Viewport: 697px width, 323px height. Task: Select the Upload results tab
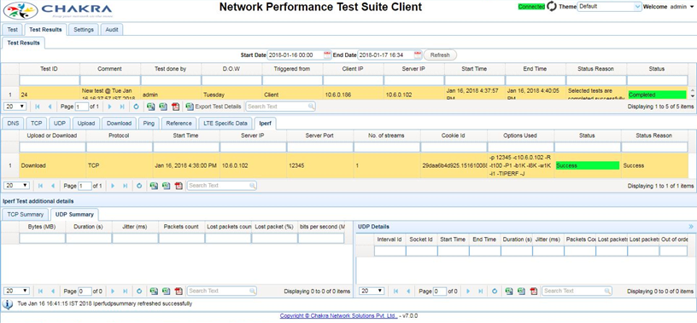pyautogui.click(x=86, y=124)
